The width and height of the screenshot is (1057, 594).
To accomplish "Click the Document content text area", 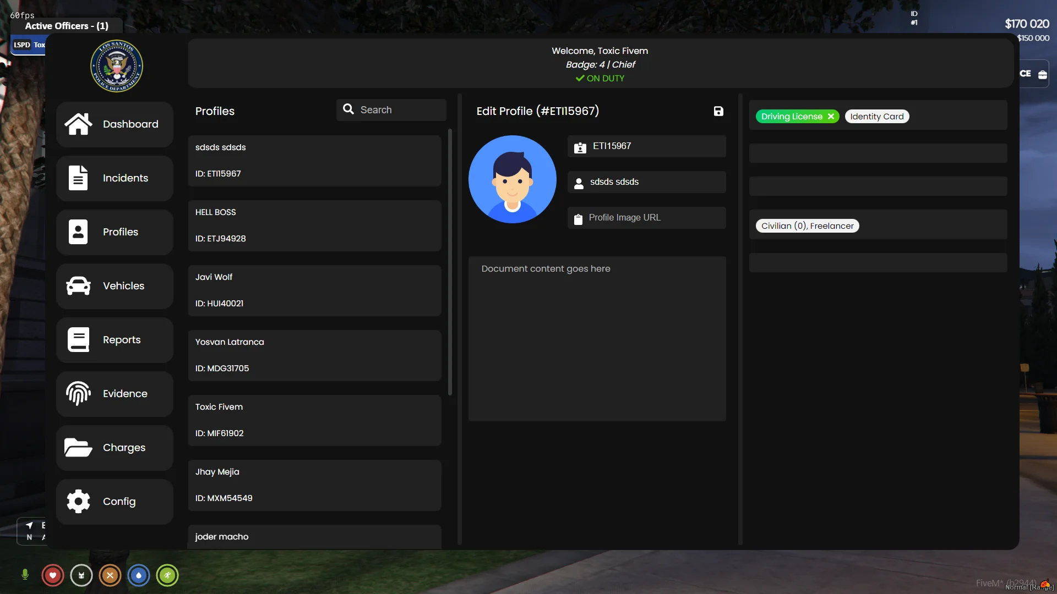I will tap(597, 338).
